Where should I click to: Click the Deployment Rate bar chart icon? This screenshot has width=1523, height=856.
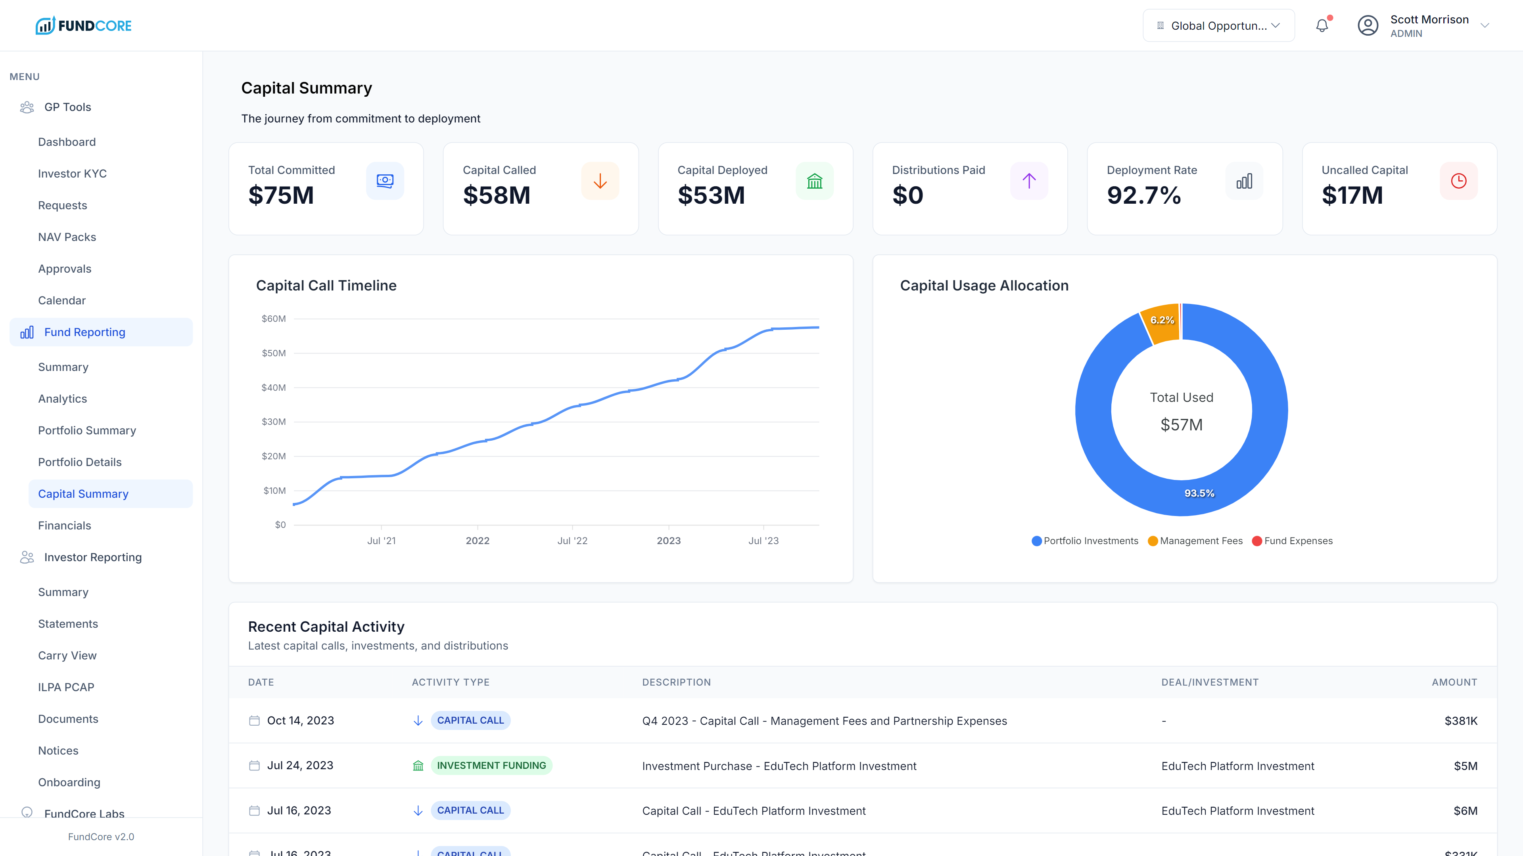click(1244, 181)
